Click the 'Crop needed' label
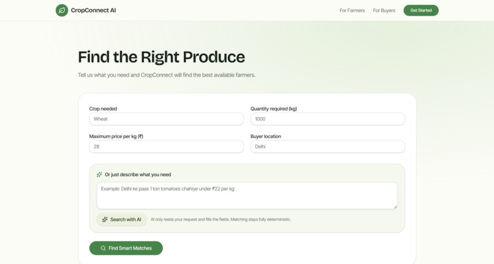 pos(103,109)
